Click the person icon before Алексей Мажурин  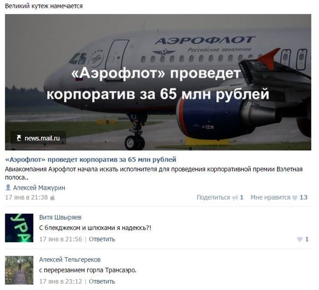click(8, 187)
